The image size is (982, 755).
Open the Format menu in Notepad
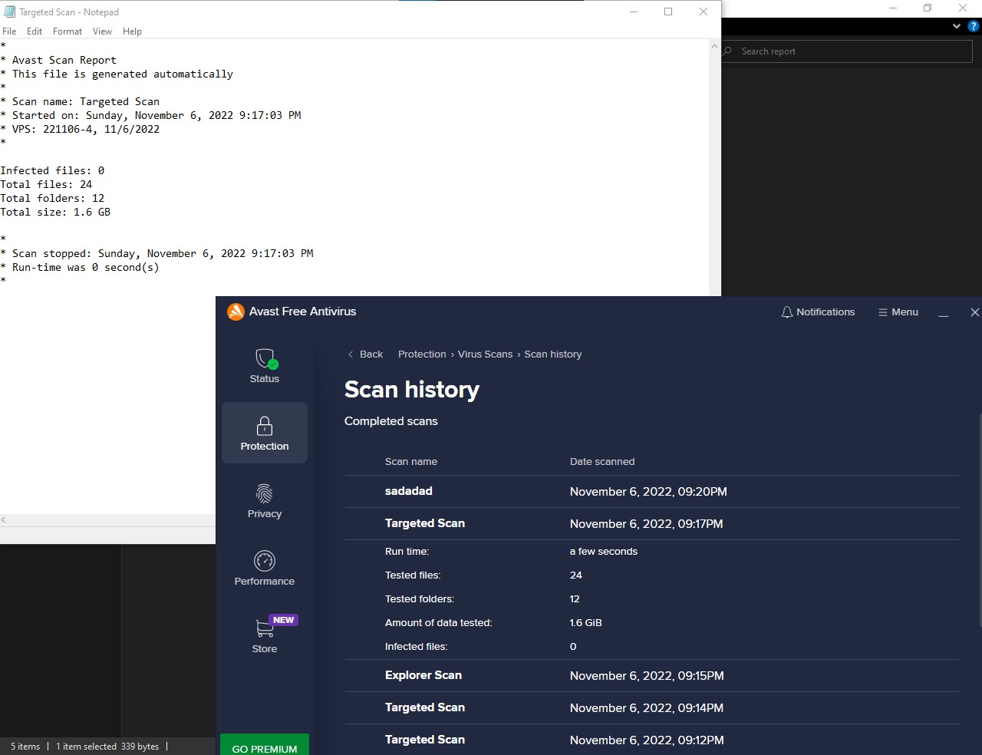68,31
